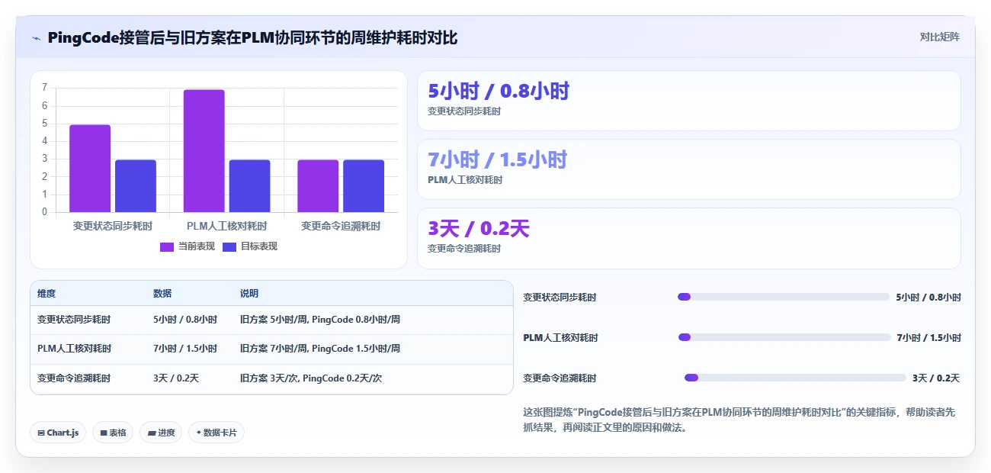Image resolution: width=991 pixels, height=473 pixels.
Task: Click the purple 变更命令追溯耗时 chart bar
Action: 318,186
